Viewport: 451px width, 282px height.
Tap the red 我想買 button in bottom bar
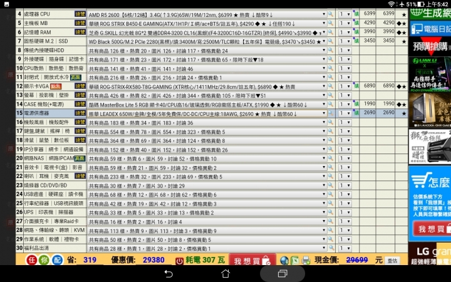tap(252, 261)
